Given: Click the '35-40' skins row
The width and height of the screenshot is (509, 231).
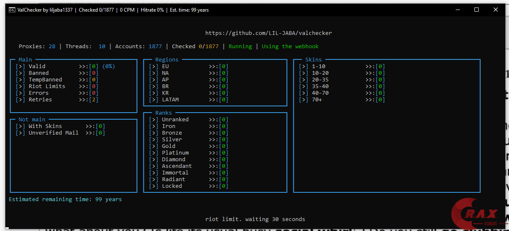Looking at the screenshot, I should click(x=342, y=86).
